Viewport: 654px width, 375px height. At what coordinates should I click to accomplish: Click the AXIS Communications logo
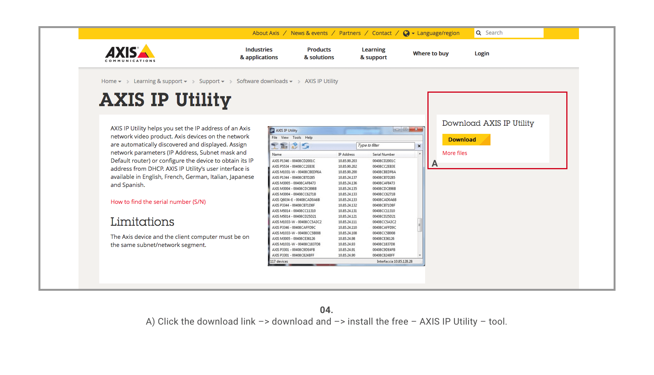point(130,53)
